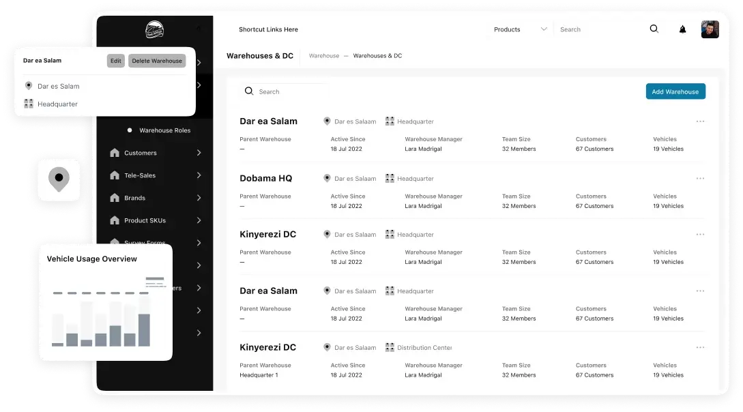Click the location pin icon next to Dobama HQ
Viewport: 743px width, 412px height.
pyautogui.click(x=327, y=178)
